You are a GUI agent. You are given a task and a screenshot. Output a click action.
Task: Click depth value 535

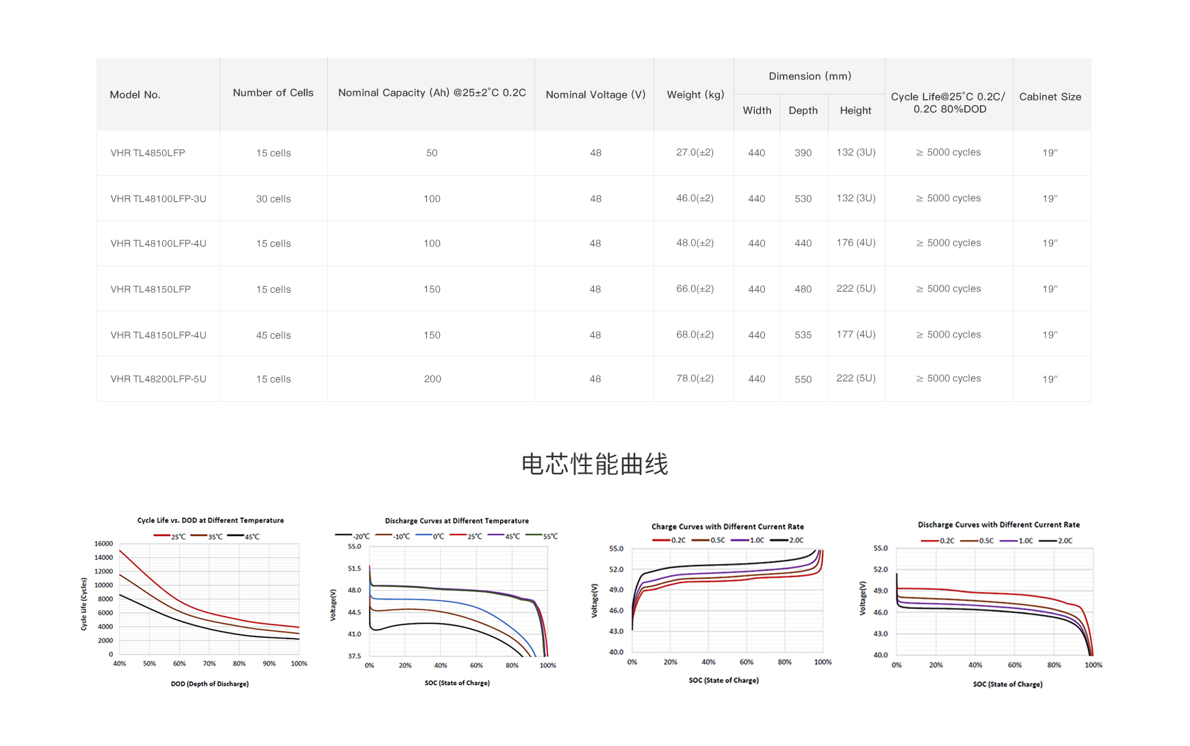click(x=803, y=335)
